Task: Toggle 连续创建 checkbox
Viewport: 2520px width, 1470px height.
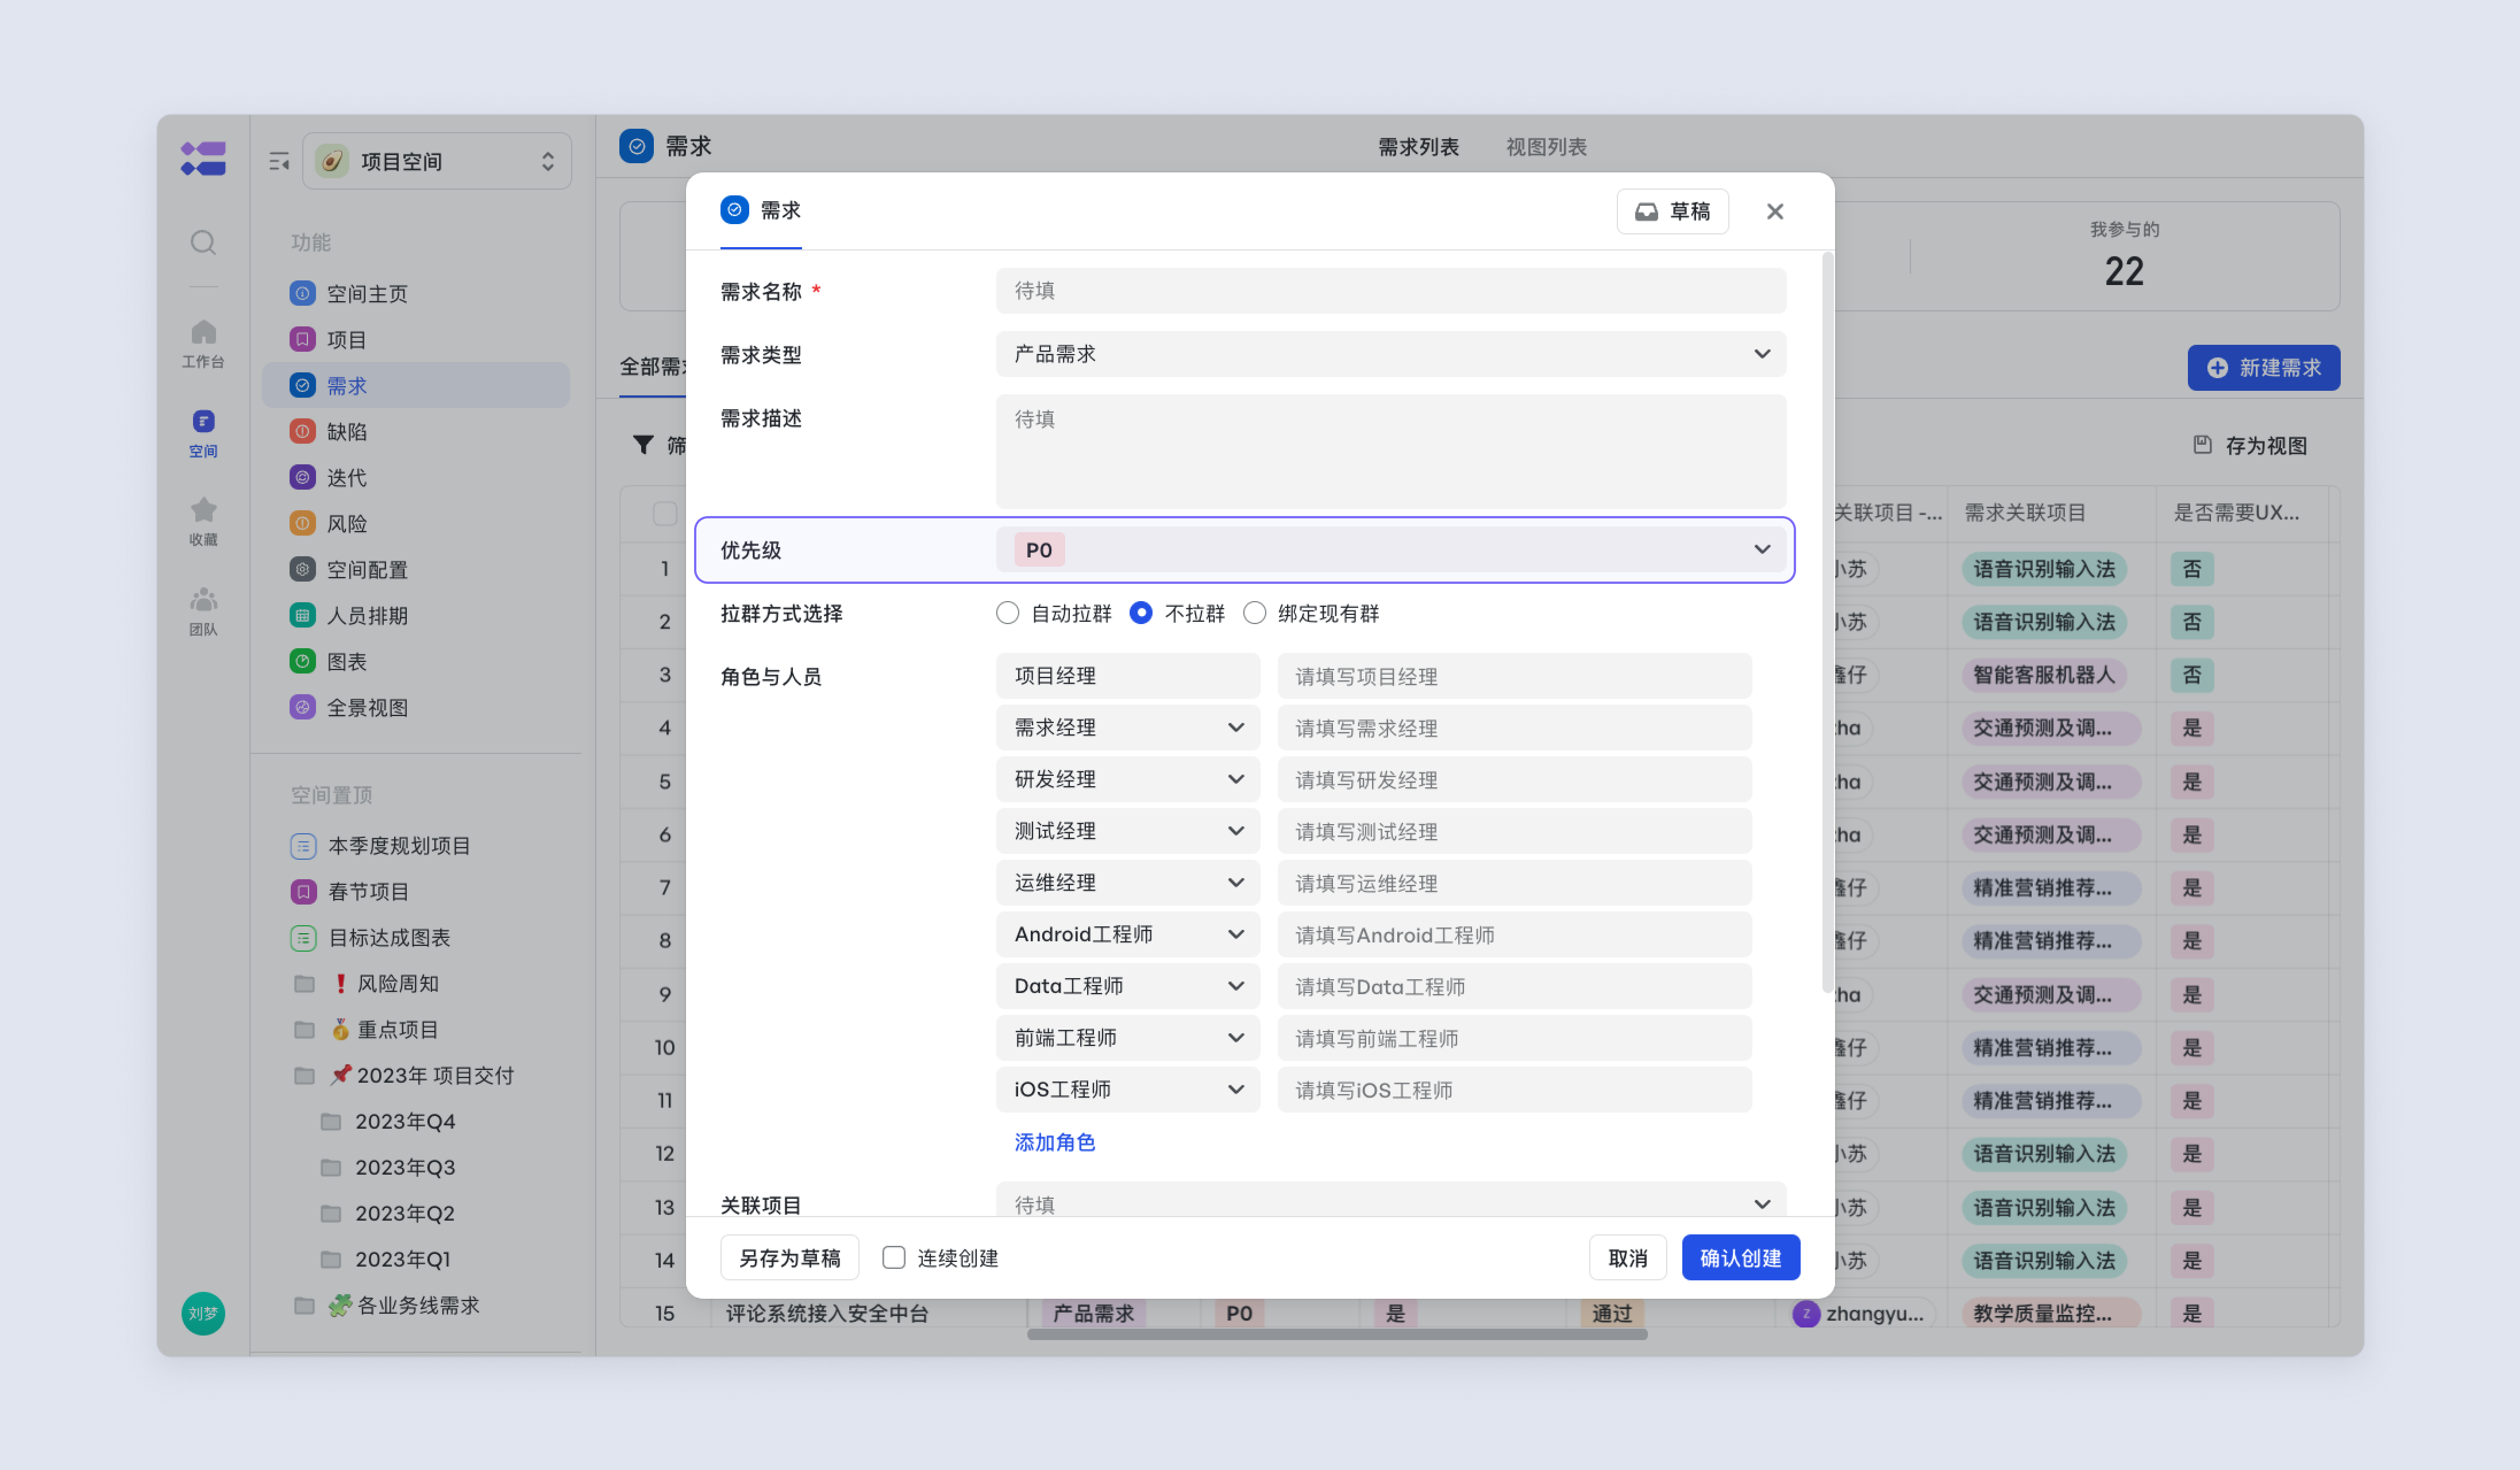Action: tap(893, 1257)
